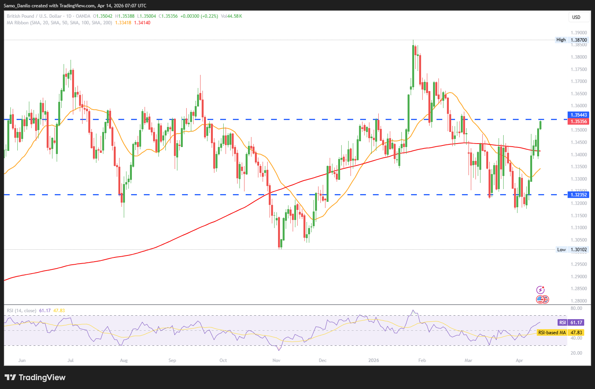Image resolution: width=595 pixels, height=389 pixels.
Task: Click the orange 1.33418 SMA value
Action: pyautogui.click(x=123, y=23)
